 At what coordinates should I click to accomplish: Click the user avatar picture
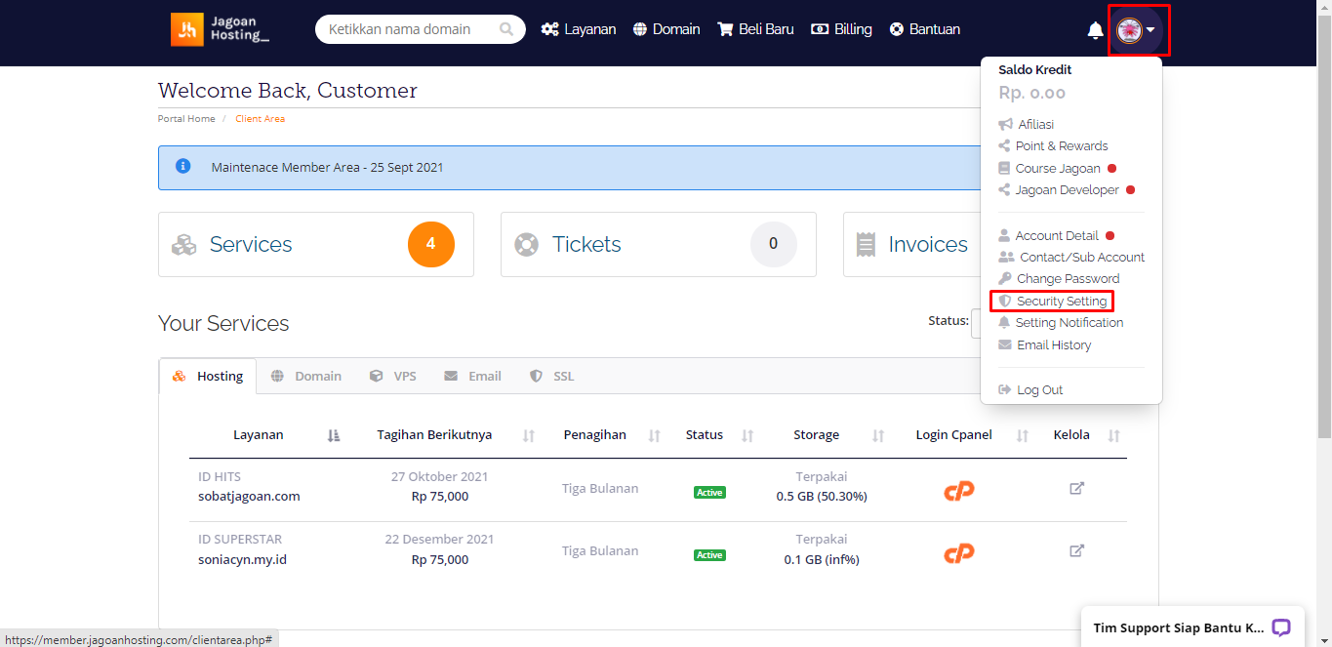point(1129,30)
